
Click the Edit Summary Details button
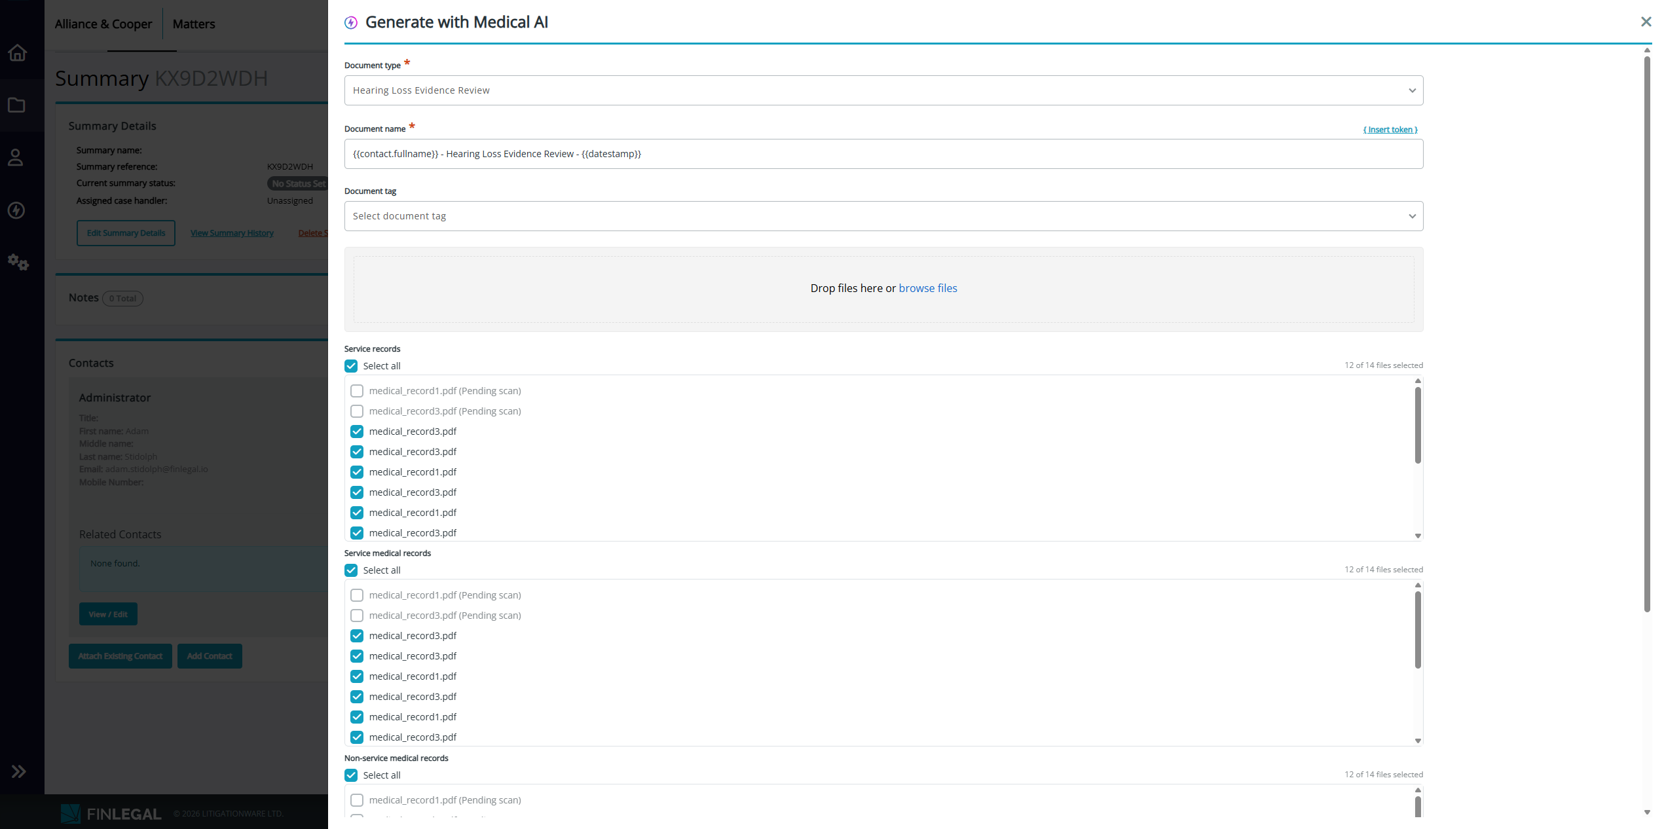[126, 233]
